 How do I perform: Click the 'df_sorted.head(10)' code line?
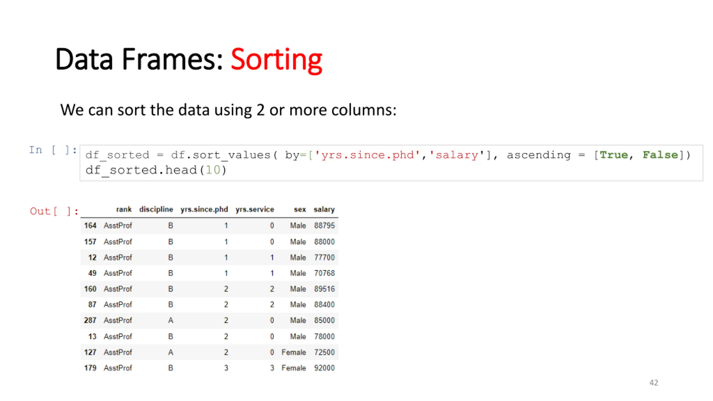[x=156, y=170]
